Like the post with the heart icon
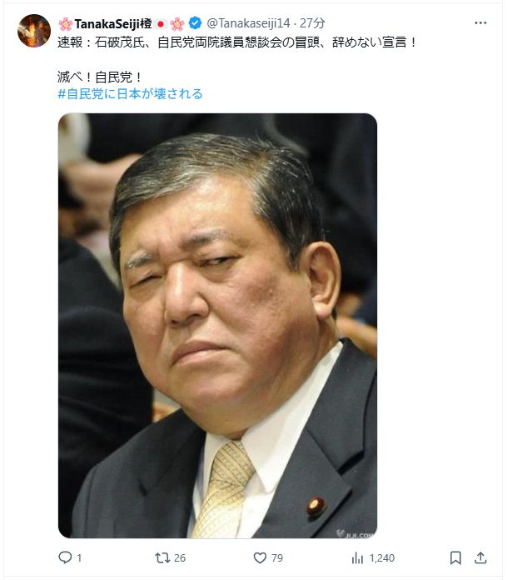The image size is (532, 580). pyautogui.click(x=260, y=557)
